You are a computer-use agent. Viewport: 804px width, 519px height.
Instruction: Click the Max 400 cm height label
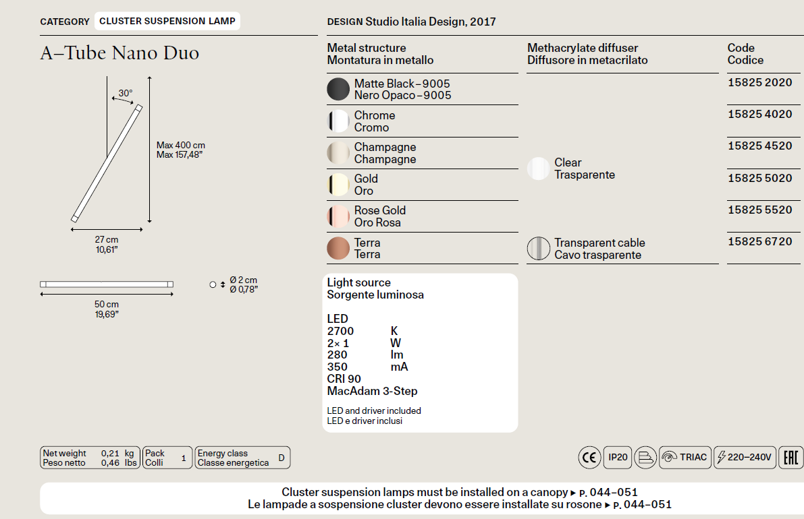[180, 150]
